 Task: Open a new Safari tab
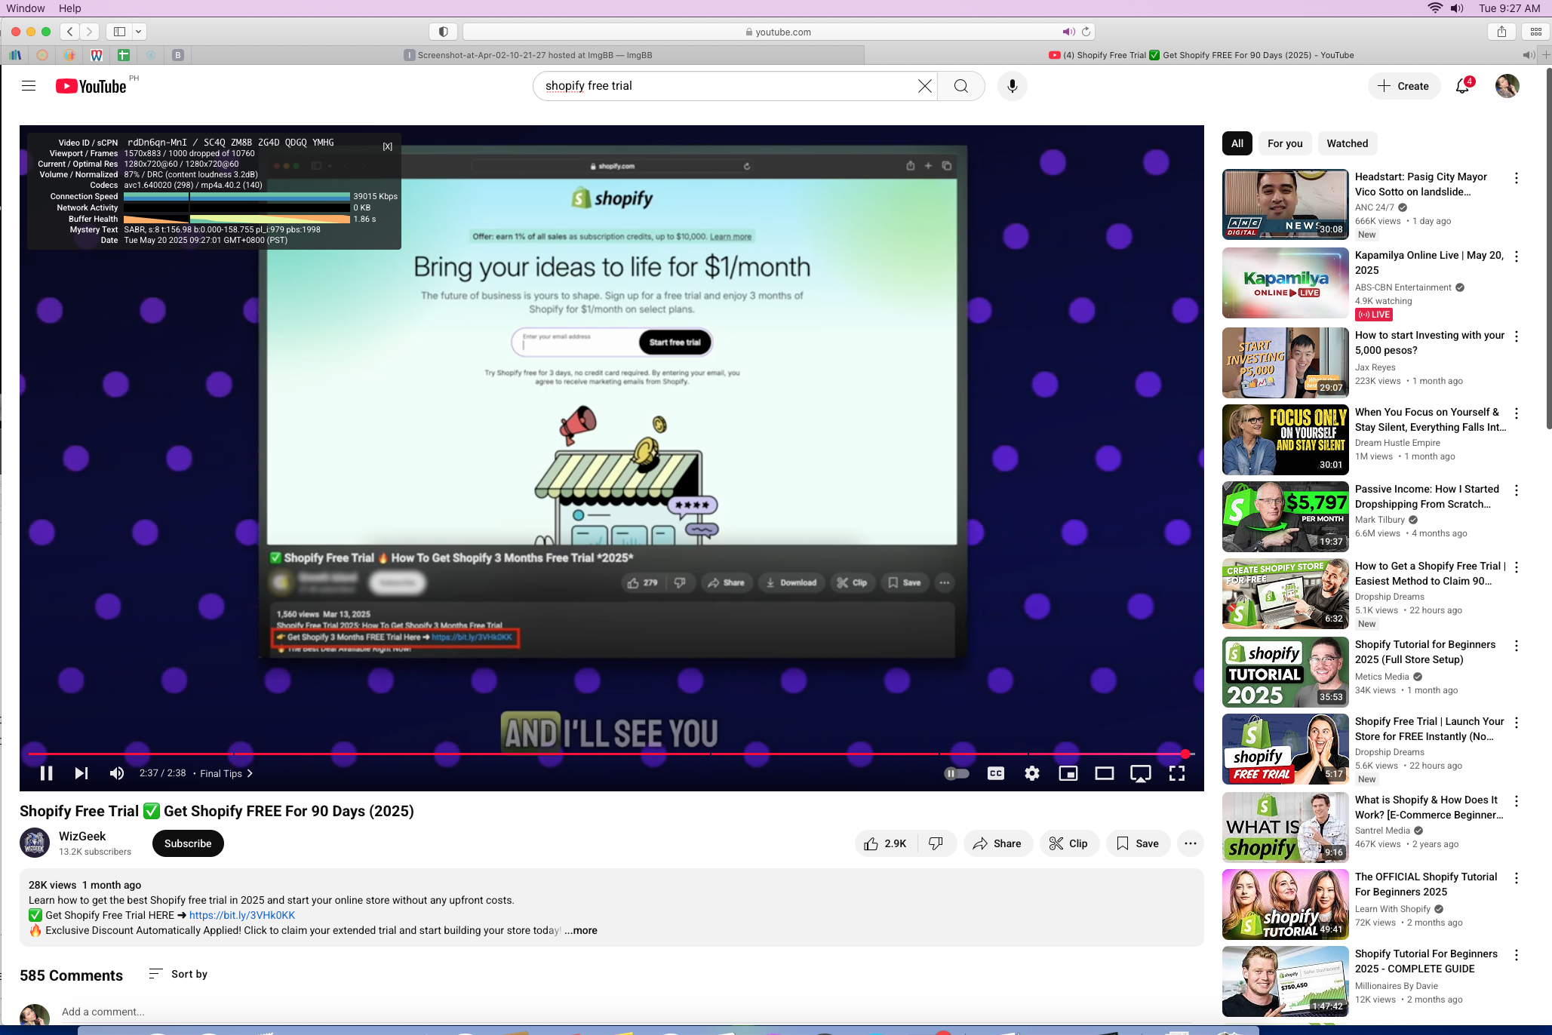[x=1546, y=55]
